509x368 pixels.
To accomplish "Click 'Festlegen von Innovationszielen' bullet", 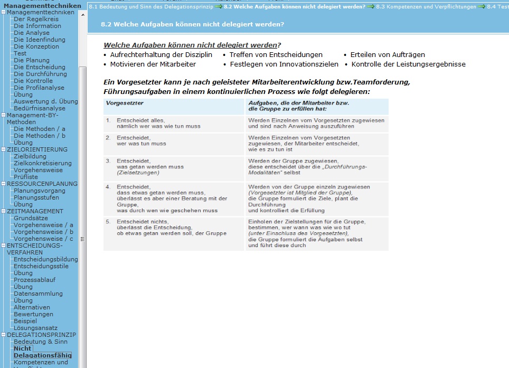I will [284, 64].
